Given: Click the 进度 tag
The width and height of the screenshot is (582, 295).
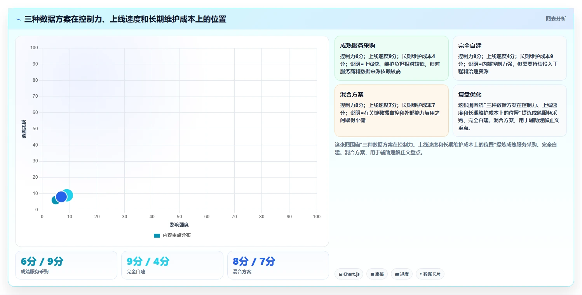Looking at the screenshot, I should pyautogui.click(x=402, y=274).
